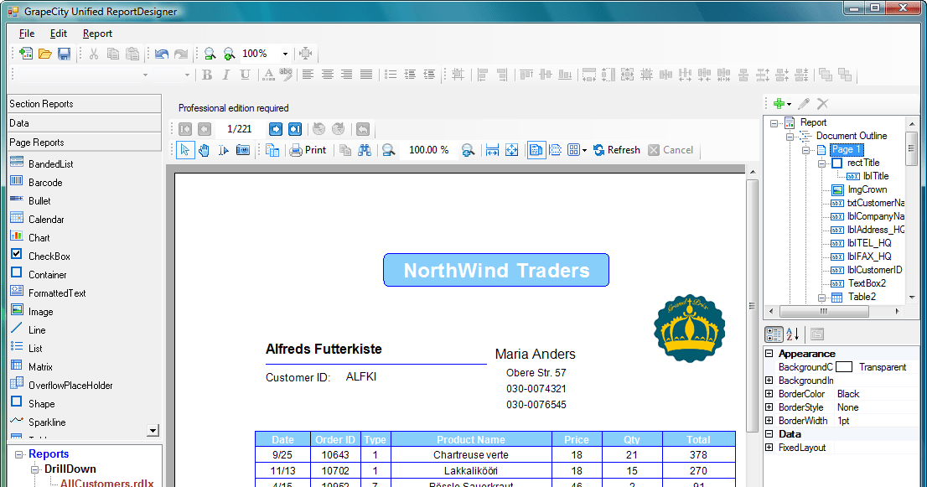This screenshot has height=487, width=927.
Task: Edit outline item with the pencil icon
Action: [801, 104]
